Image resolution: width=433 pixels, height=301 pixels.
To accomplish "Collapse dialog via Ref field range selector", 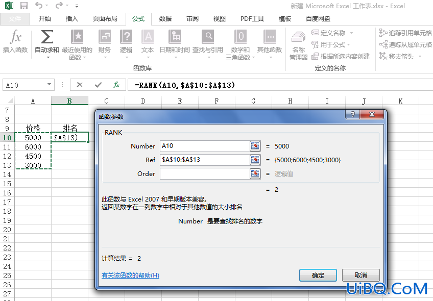I will click(255, 160).
